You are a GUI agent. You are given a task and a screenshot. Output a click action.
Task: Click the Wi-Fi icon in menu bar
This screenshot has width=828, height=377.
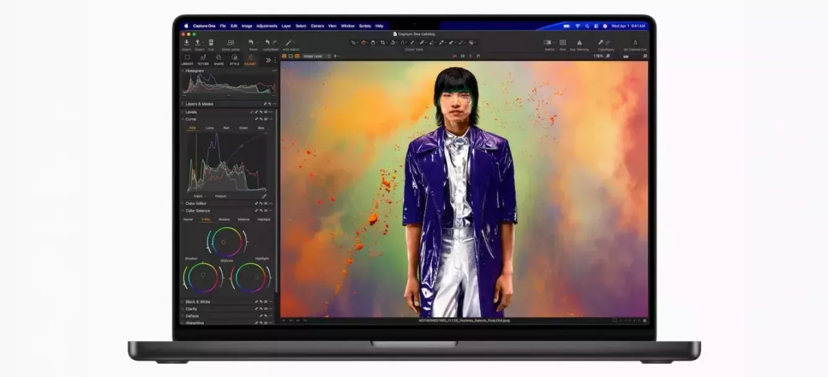click(578, 26)
